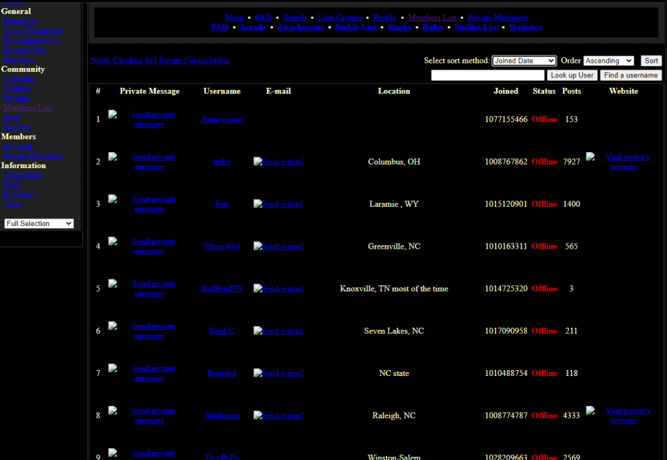Visit poster's website for mike

click(627, 162)
